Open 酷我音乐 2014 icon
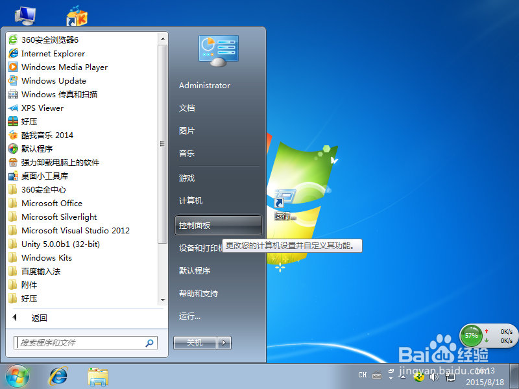Image resolution: width=519 pixels, height=389 pixels. (13, 135)
